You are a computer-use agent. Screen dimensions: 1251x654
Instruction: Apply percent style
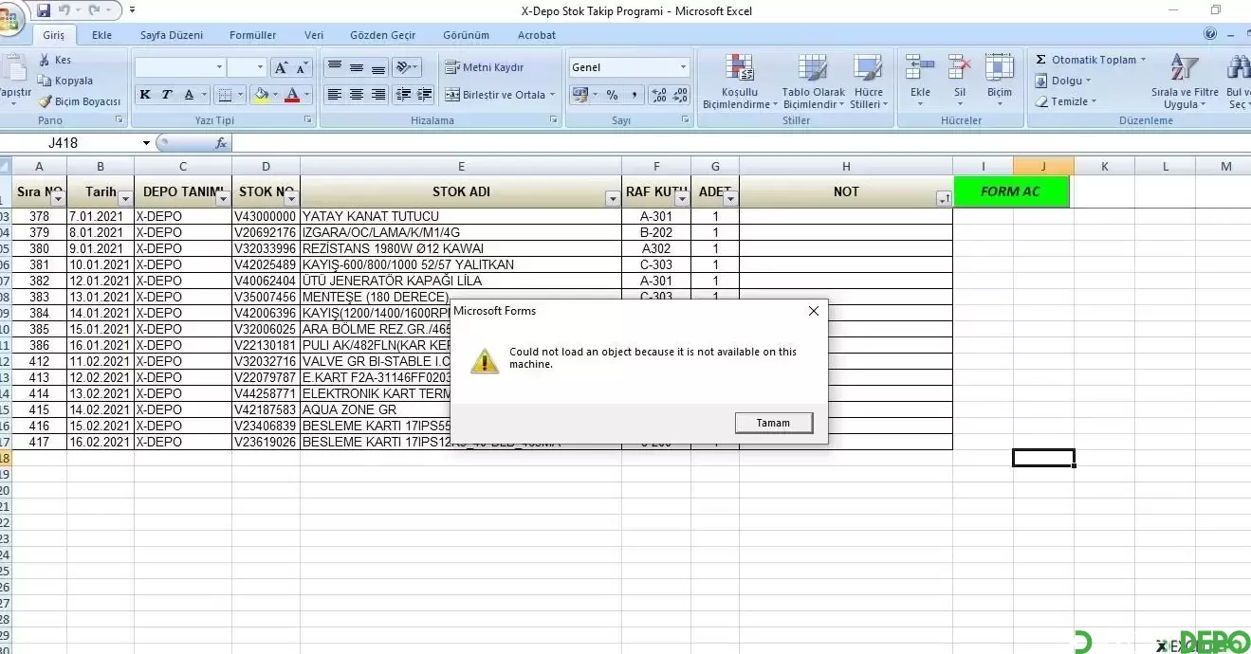pos(612,95)
